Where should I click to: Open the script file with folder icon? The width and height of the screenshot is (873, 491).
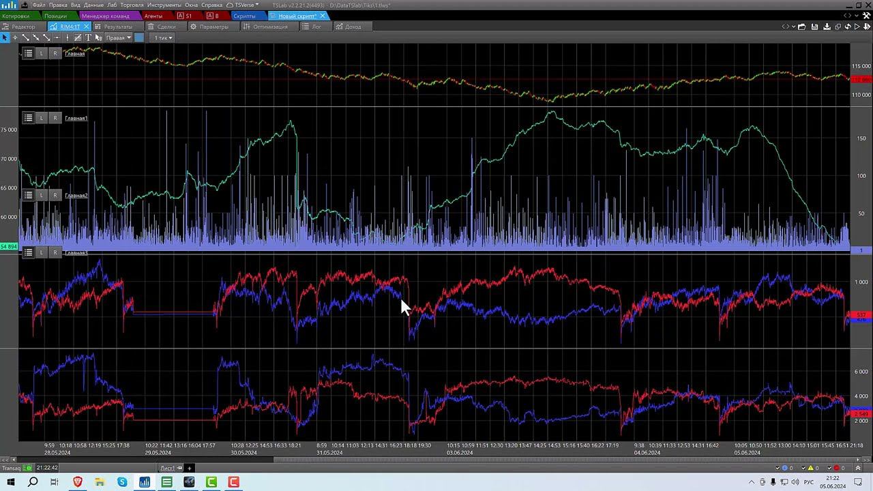[802, 27]
